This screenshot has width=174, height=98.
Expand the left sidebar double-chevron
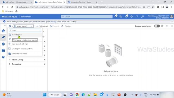(5, 25)
